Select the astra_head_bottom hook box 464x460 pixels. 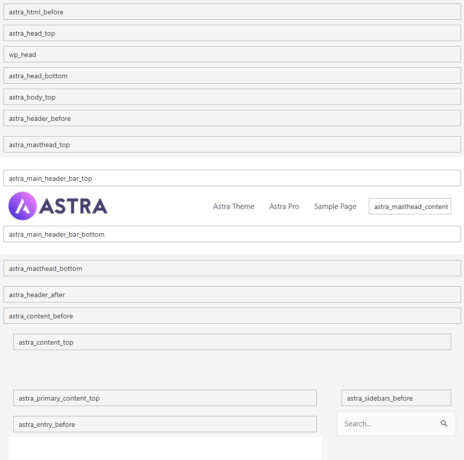pos(232,76)
